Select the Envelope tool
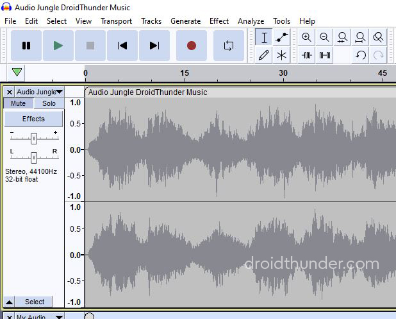This screenshot has width=396, height=319. [x=281, y=37]
